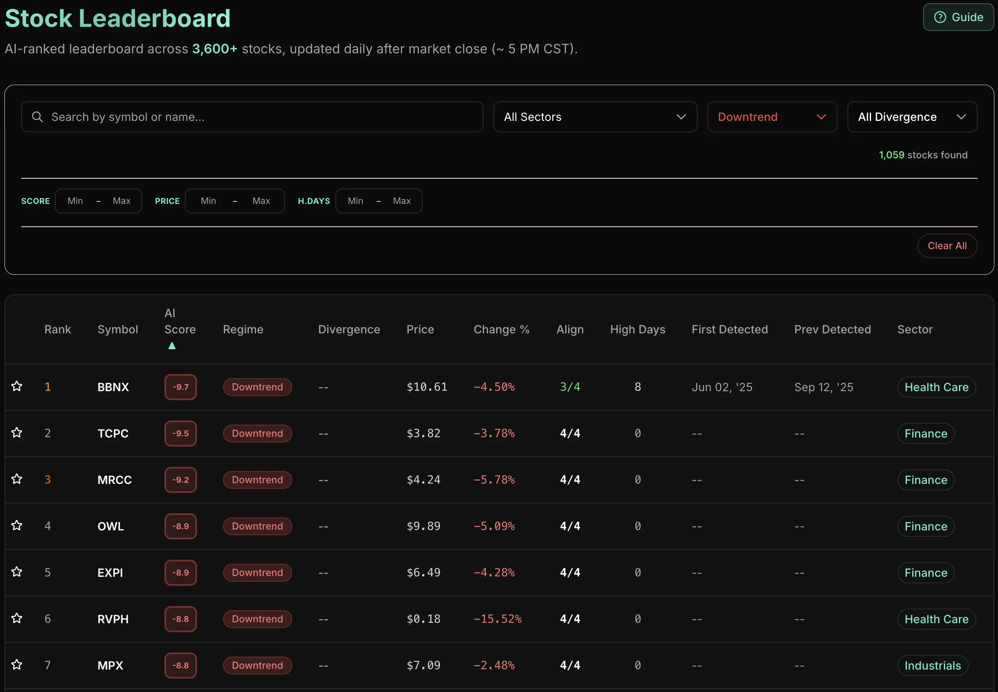Click the Downtrend badge in BBNX row
The image size is (998, 692).
(258, 387)
